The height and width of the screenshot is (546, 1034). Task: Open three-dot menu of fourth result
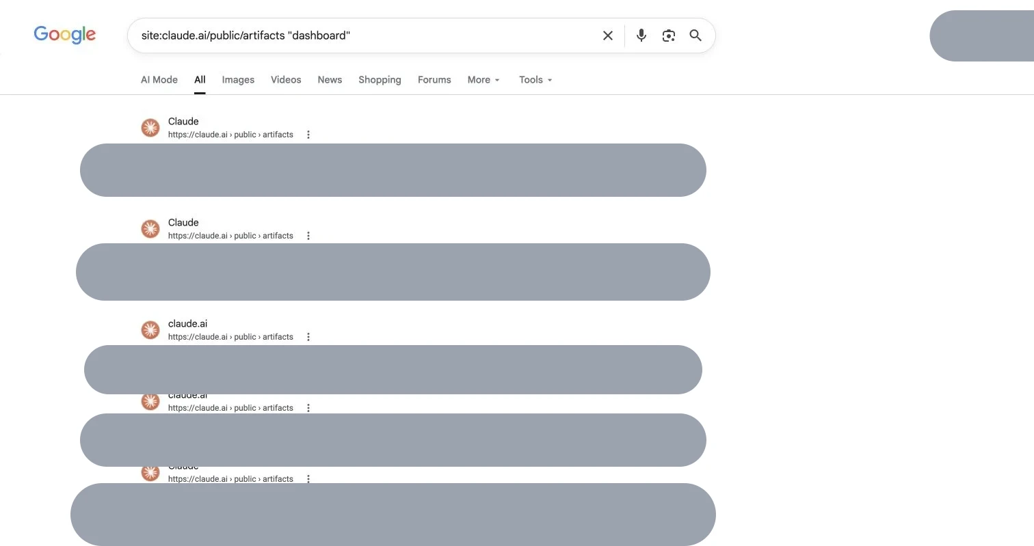point(308,408)
